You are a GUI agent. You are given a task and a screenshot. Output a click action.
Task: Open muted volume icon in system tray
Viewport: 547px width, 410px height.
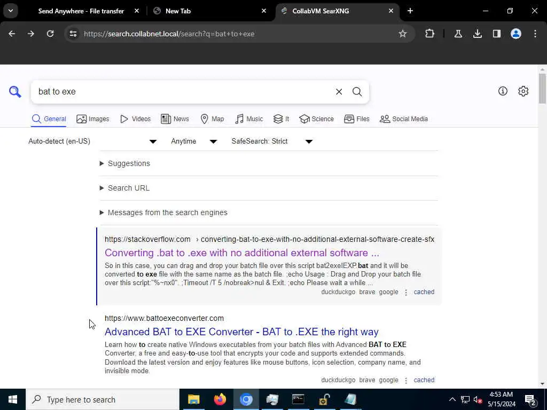(478, 399)
